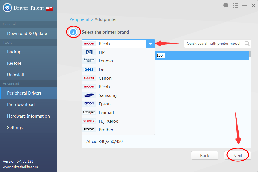258x172 pixels.
Task: Collapse the printer brand dropdown arrow
Action: [150, 44]
